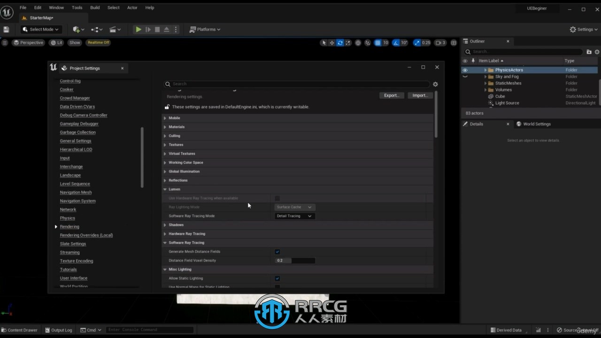Open the quick add content dropdown in the toolbar

pyautogui.click(x=78, y=29)
